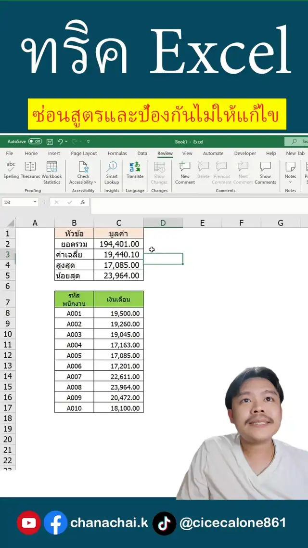Viewport: 308px width, 548px height.
Task: Click the Spelling check icon
Action: click(x=11, y=167)
